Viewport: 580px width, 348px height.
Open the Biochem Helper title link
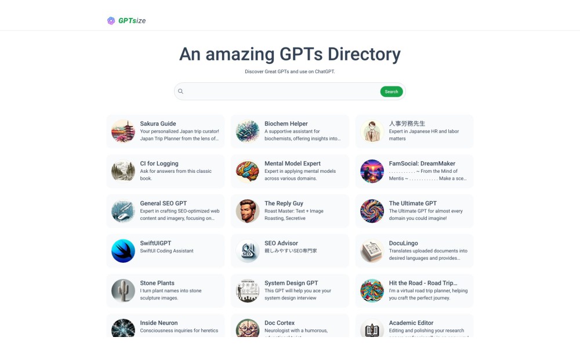(286, 124)
